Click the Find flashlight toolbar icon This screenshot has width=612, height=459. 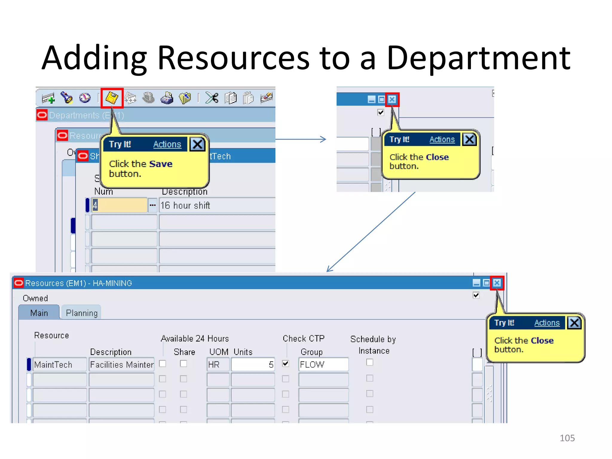tap(66, 98)
